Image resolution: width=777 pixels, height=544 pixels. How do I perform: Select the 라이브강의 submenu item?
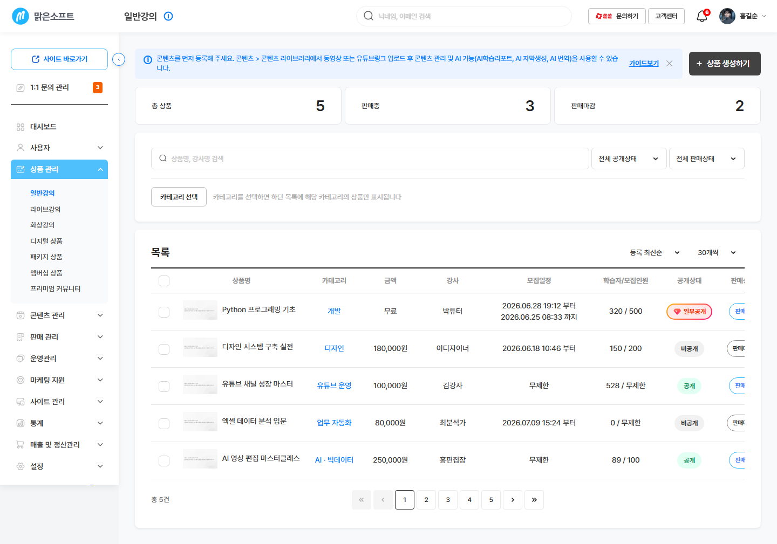pyautogui.click(x=45, y=209)
